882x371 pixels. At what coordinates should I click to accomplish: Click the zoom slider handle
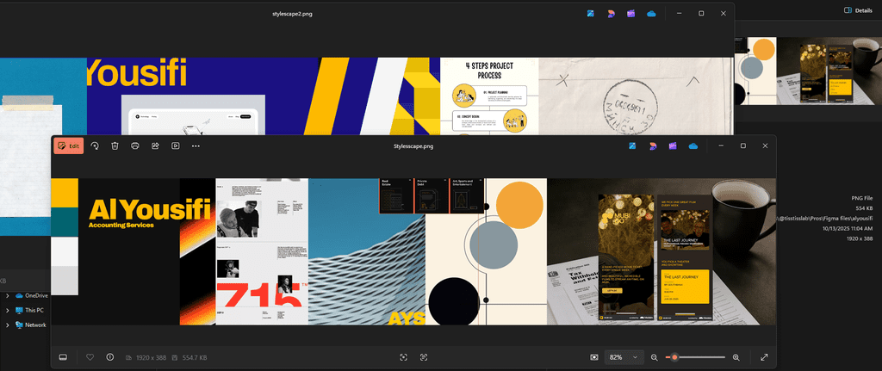pos(674,357)
